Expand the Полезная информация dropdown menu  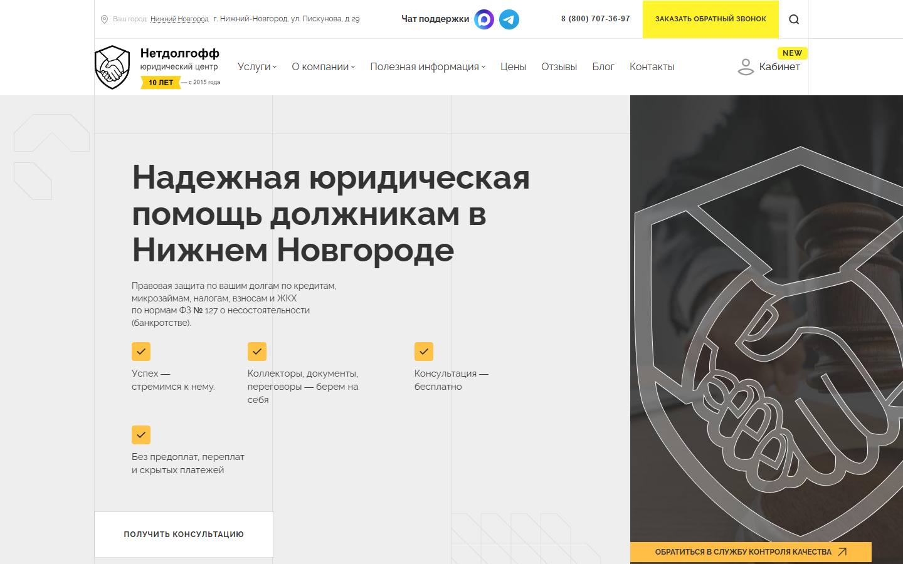(x=428, y=67)
